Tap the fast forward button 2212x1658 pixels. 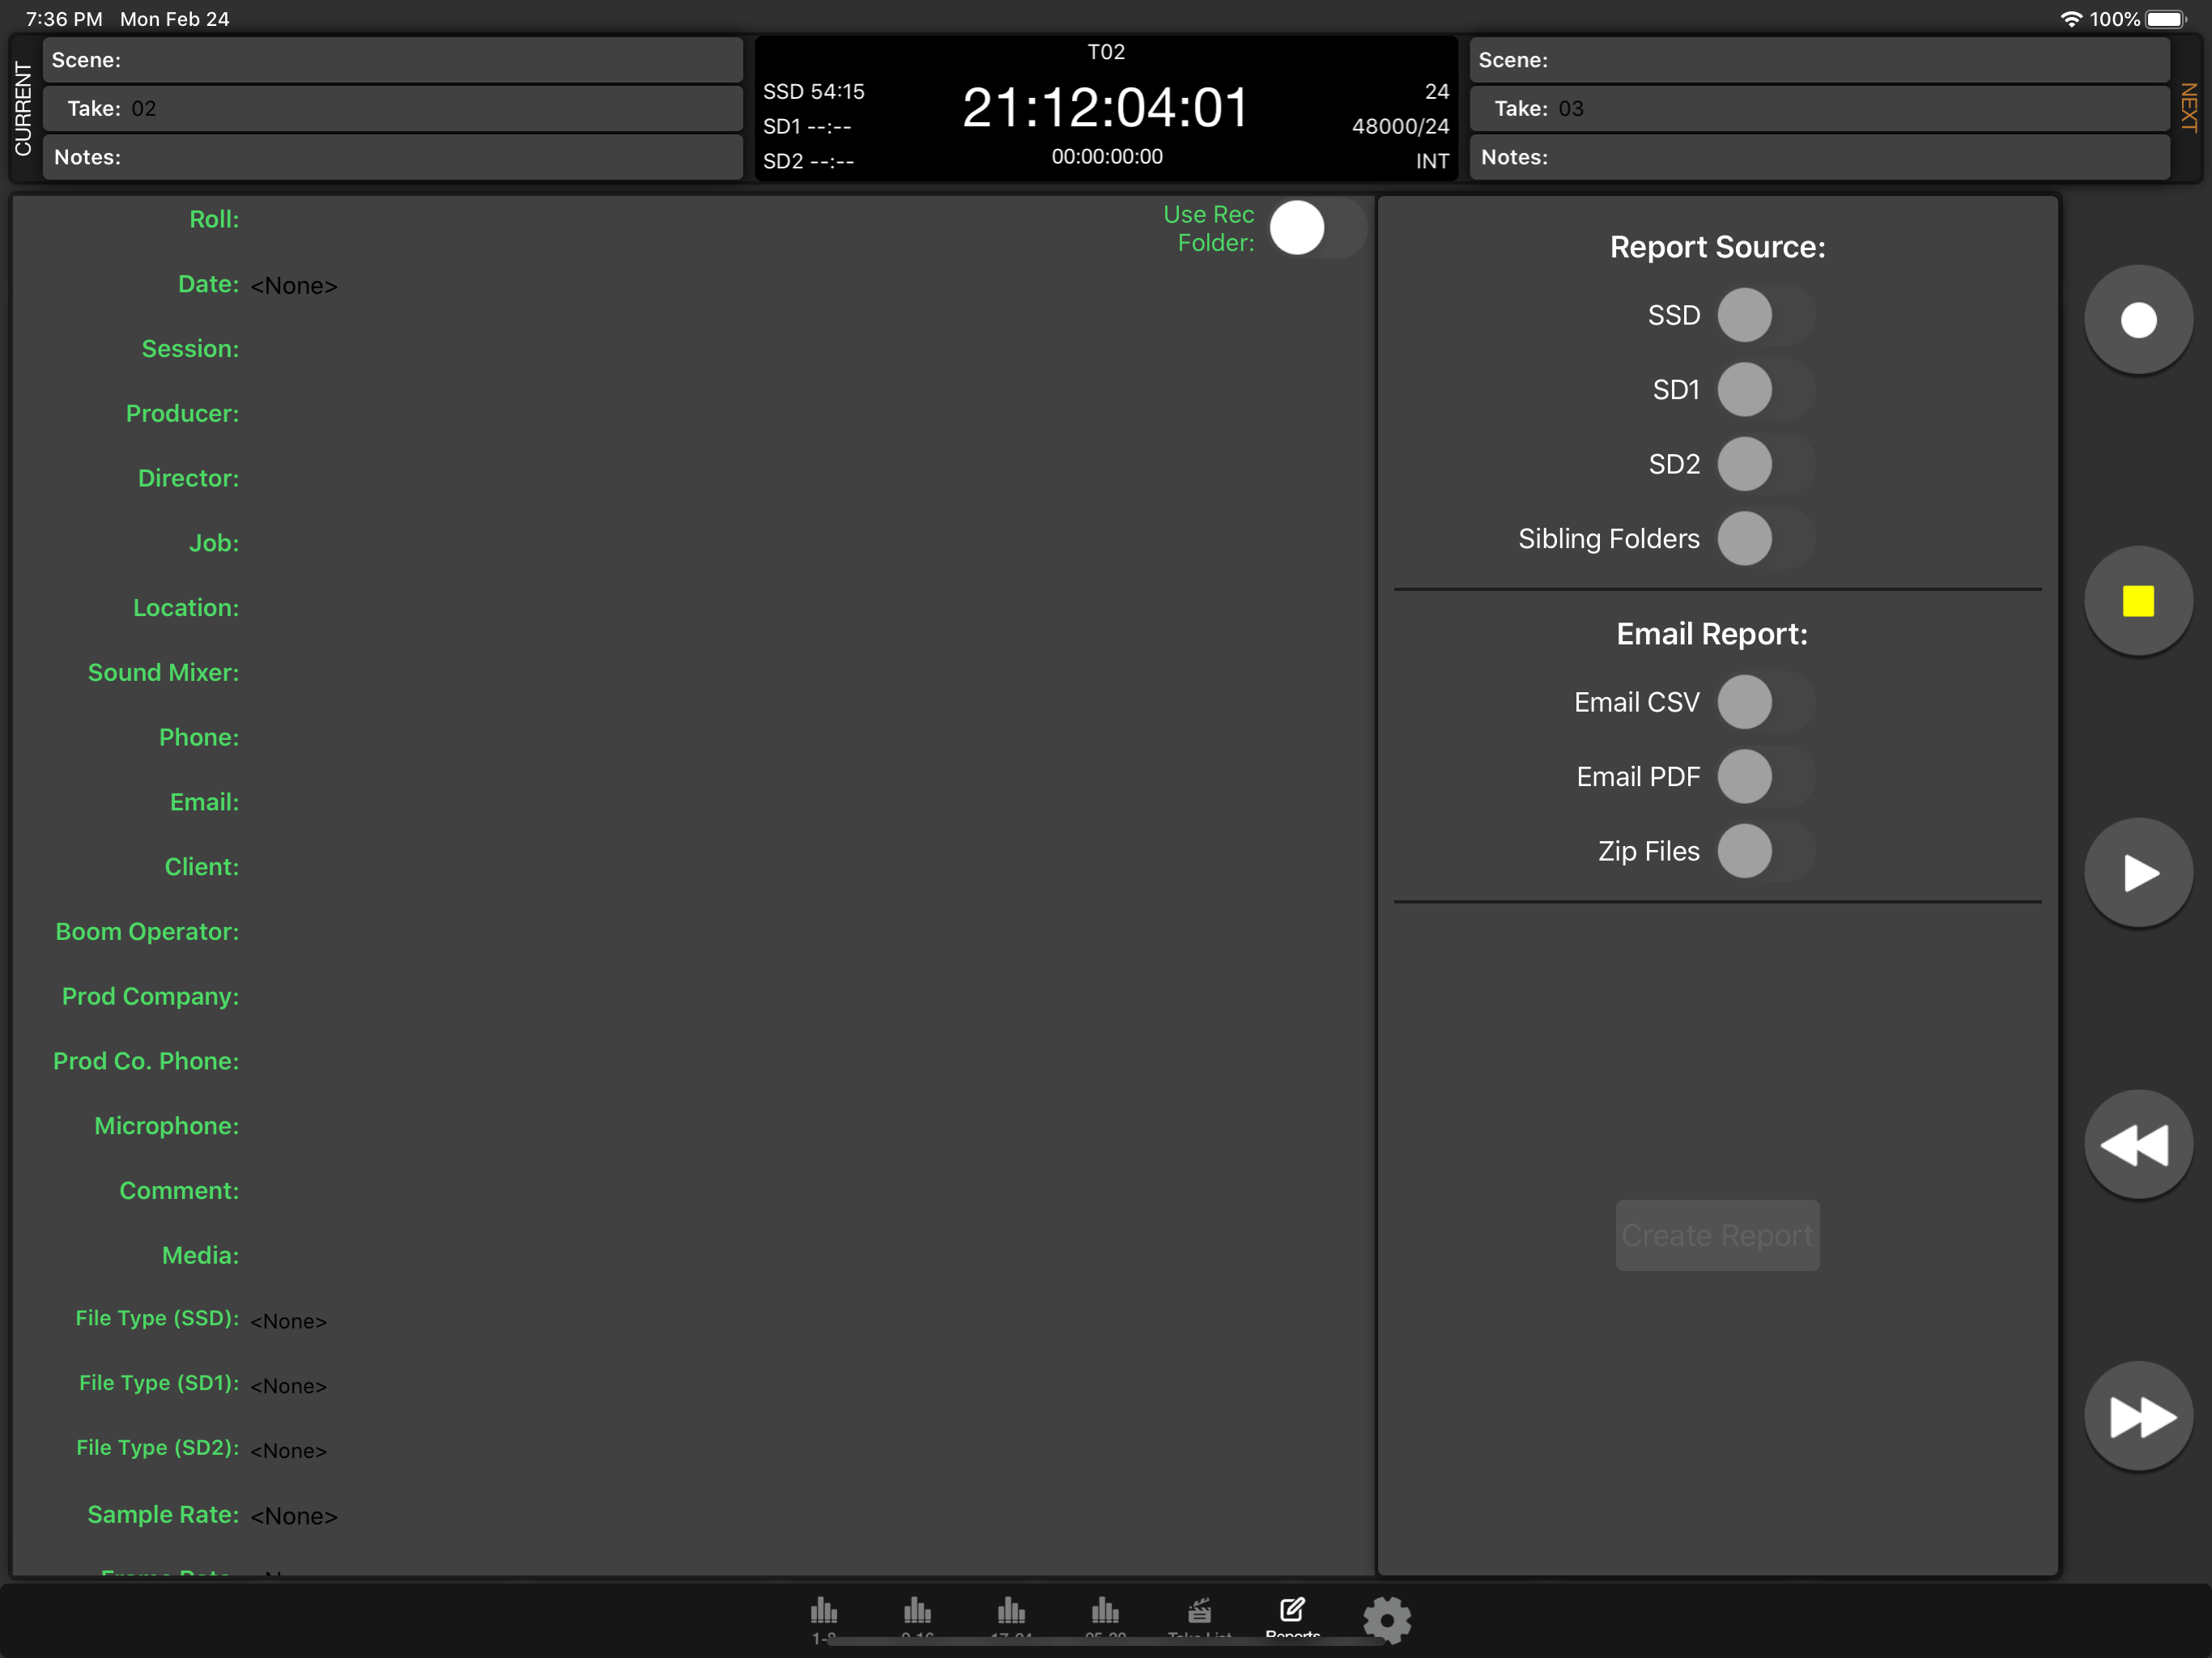(x=2138, y=1417)
